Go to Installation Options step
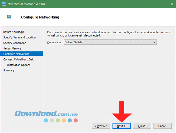 (19, 65)
